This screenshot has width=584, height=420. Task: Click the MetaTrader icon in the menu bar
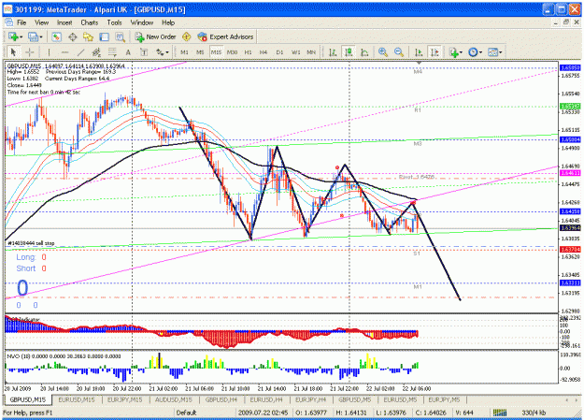9,22
